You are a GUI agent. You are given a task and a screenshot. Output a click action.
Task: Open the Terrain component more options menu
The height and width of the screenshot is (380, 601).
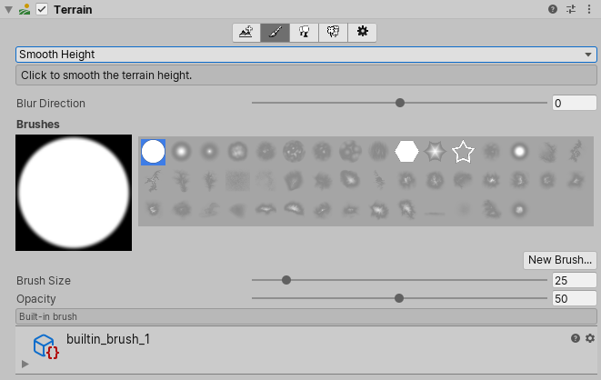(x=590, y=9)
